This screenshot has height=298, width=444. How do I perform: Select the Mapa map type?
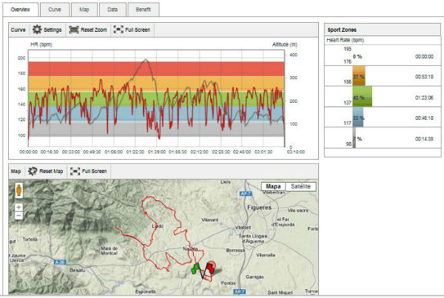click(274, 186)
